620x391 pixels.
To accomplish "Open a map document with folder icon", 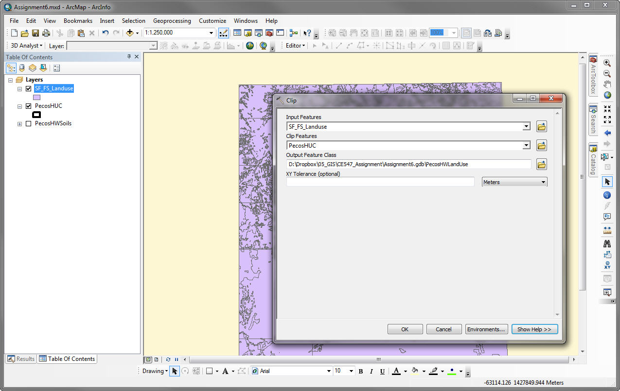I will click(25, 33).
